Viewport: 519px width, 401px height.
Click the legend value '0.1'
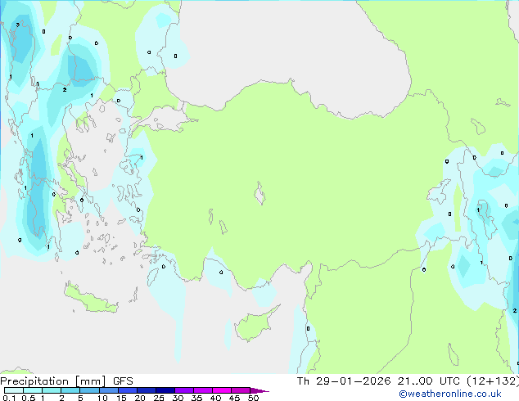pos(9,398)
